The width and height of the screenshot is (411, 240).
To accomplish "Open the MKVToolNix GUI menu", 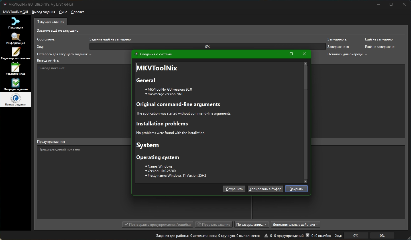I will point(15,12).
